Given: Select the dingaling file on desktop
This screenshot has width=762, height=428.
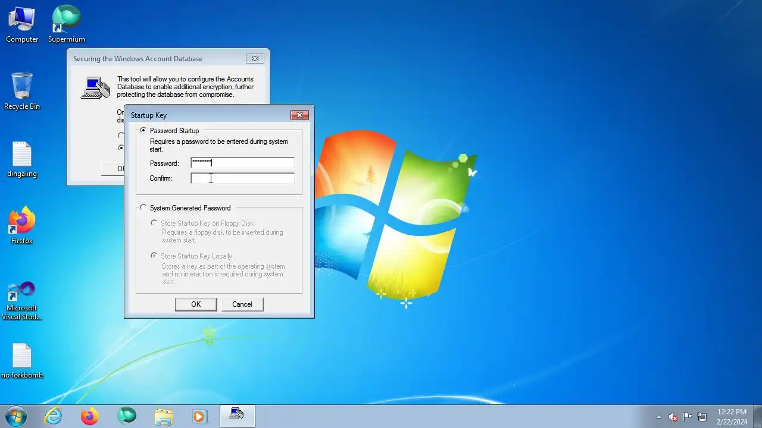Looking at the screenshot, I should [x=22, y=159].
